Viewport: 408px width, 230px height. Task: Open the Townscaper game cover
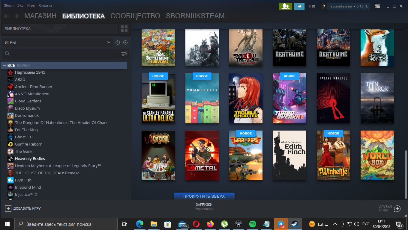click(202, 98)
